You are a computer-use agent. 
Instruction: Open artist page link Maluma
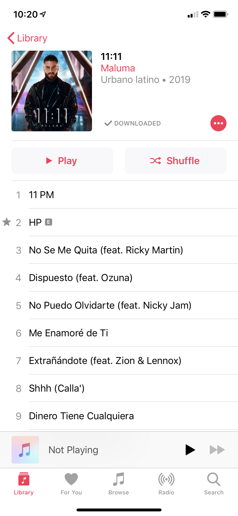pyautogui.click(x=118, y=68)
